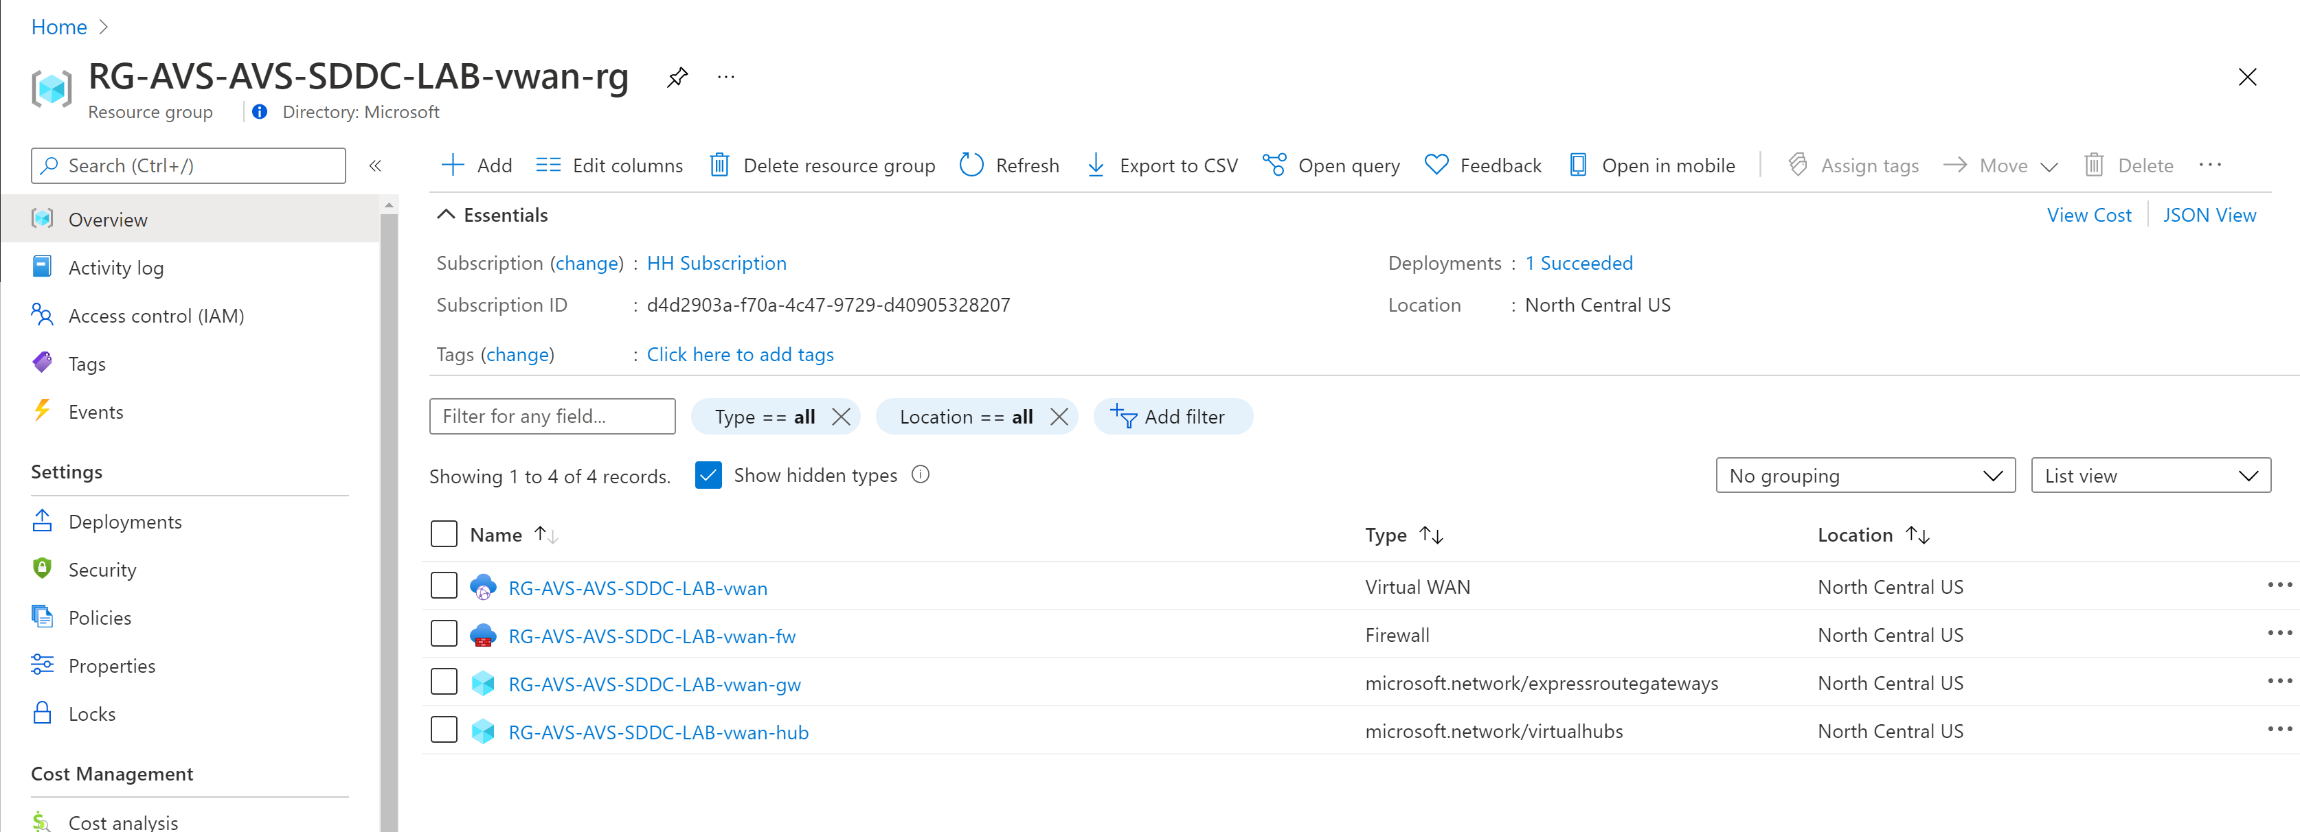Click the 1 Succeeded deployments link
Image resolution: width=2300 pixels, height=832 pixels.
pyautogui.click(x=1577, y=262)
